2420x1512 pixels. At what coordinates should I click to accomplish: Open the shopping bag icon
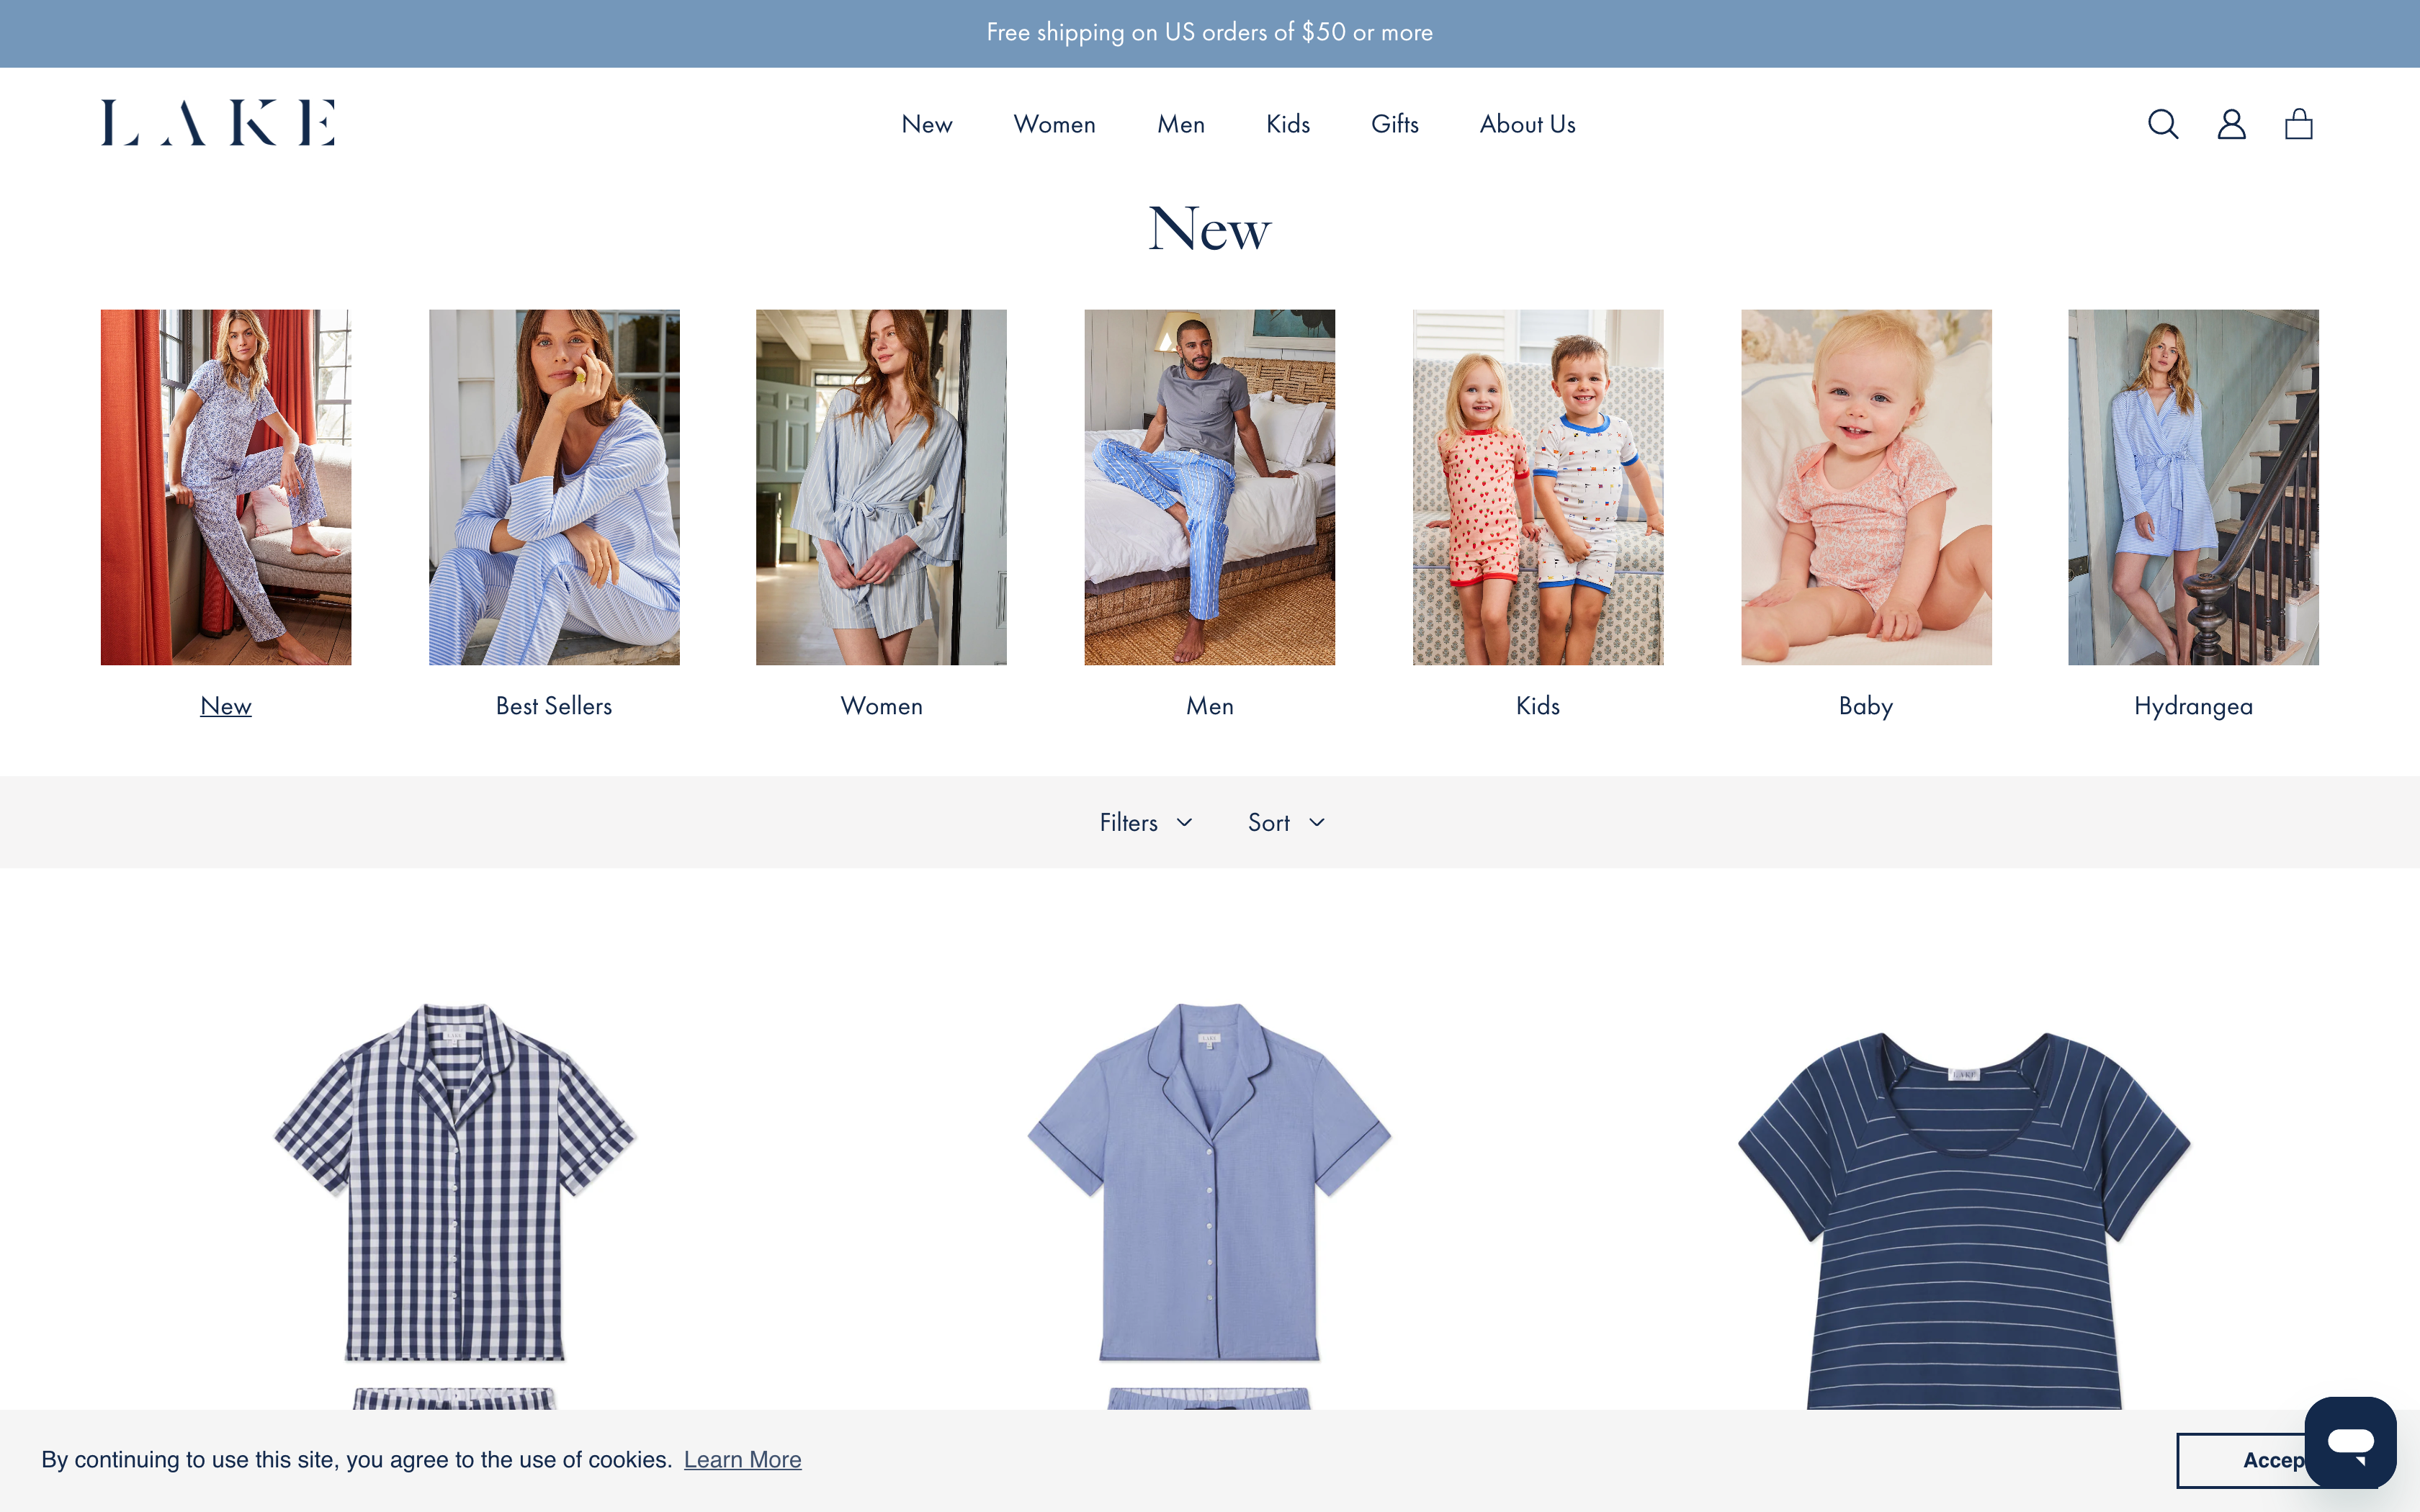coord(2298,124)
